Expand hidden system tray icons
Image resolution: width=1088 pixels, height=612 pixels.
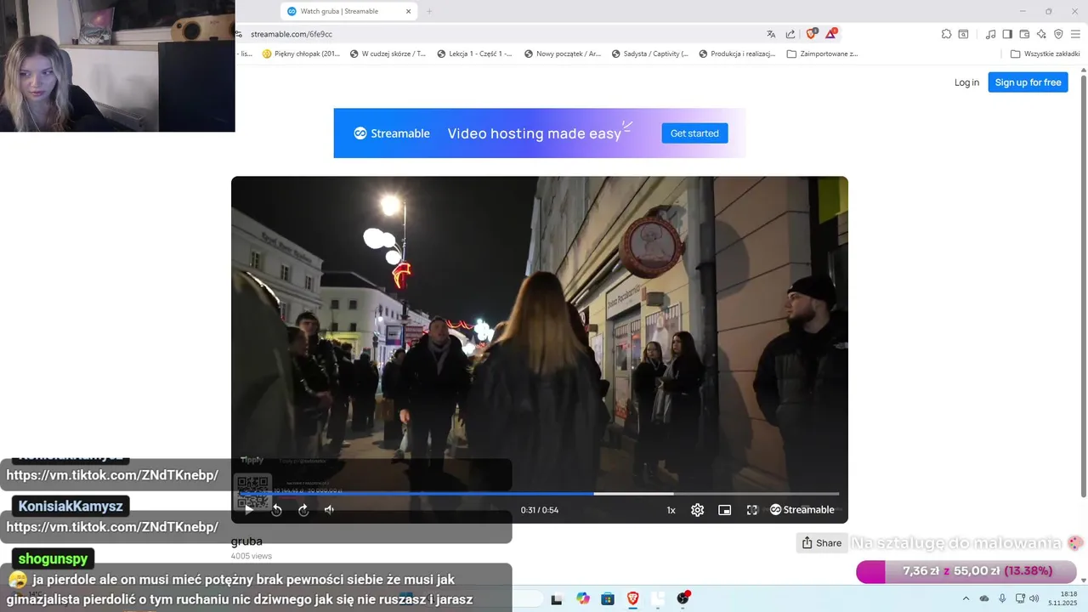coord(966,599)
